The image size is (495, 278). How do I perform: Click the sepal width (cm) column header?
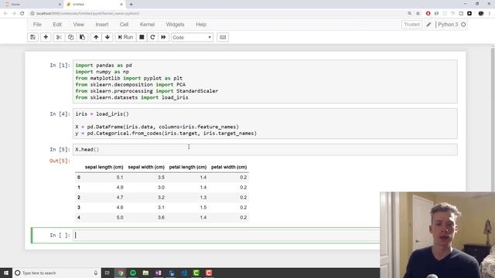146,167
